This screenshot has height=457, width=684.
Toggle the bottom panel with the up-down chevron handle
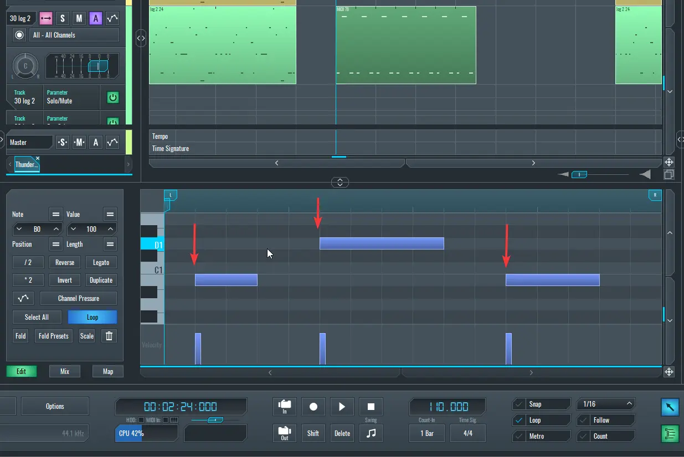tap(340, 182)
